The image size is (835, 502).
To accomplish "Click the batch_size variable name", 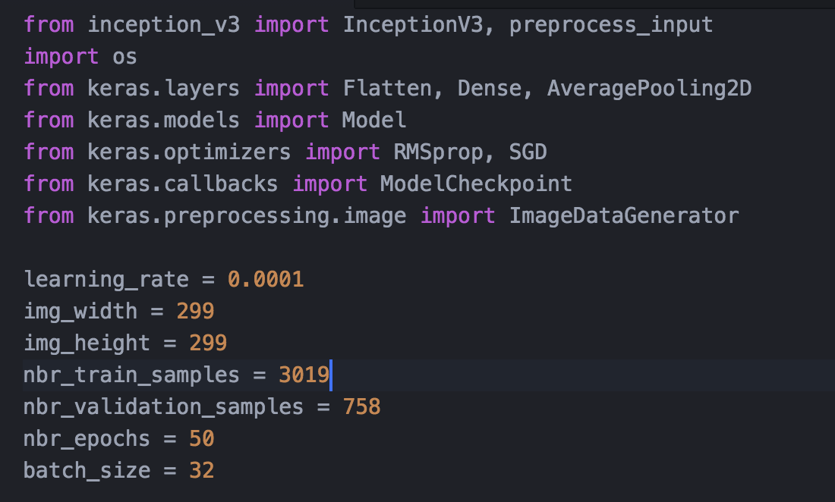I will (x=87, y=470).
